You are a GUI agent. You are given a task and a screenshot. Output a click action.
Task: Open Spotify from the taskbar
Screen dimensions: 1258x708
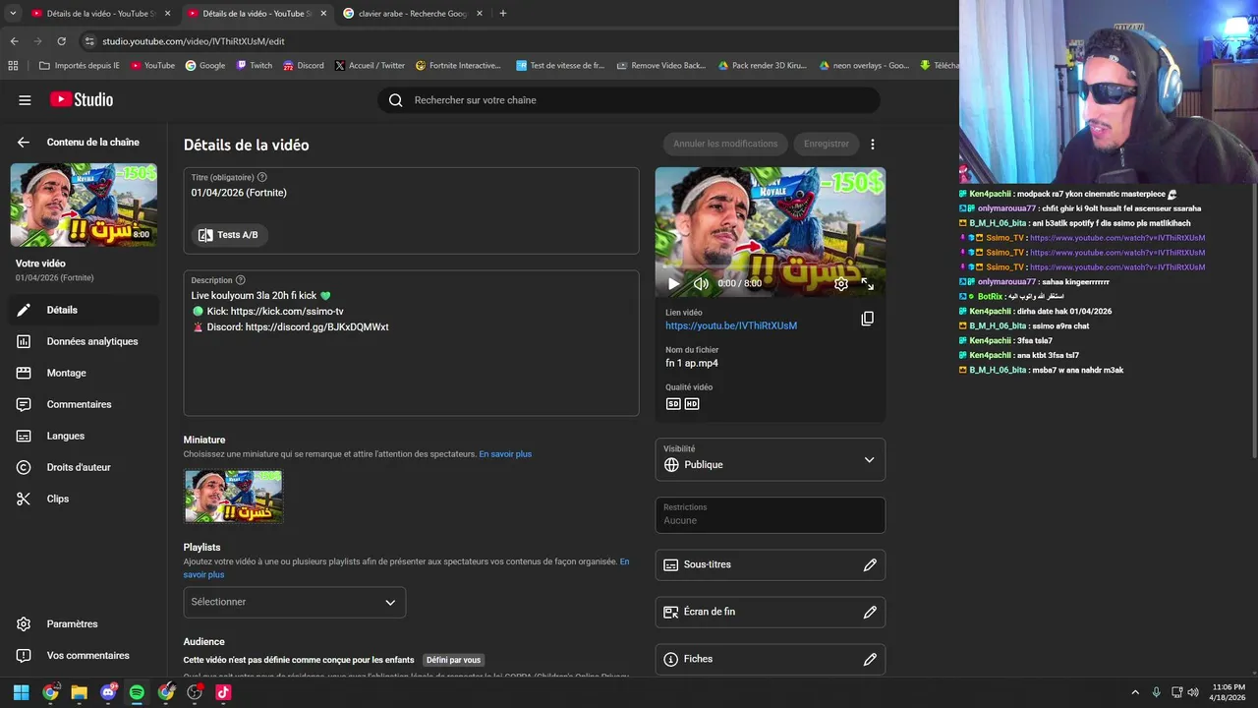point(137,692)
